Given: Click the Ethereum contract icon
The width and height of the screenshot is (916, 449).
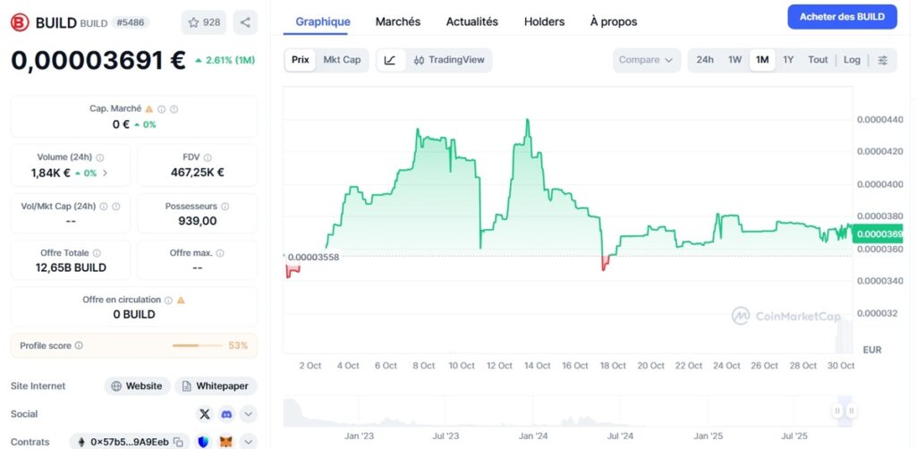Looking at the screenshot, I should (81, 442).
